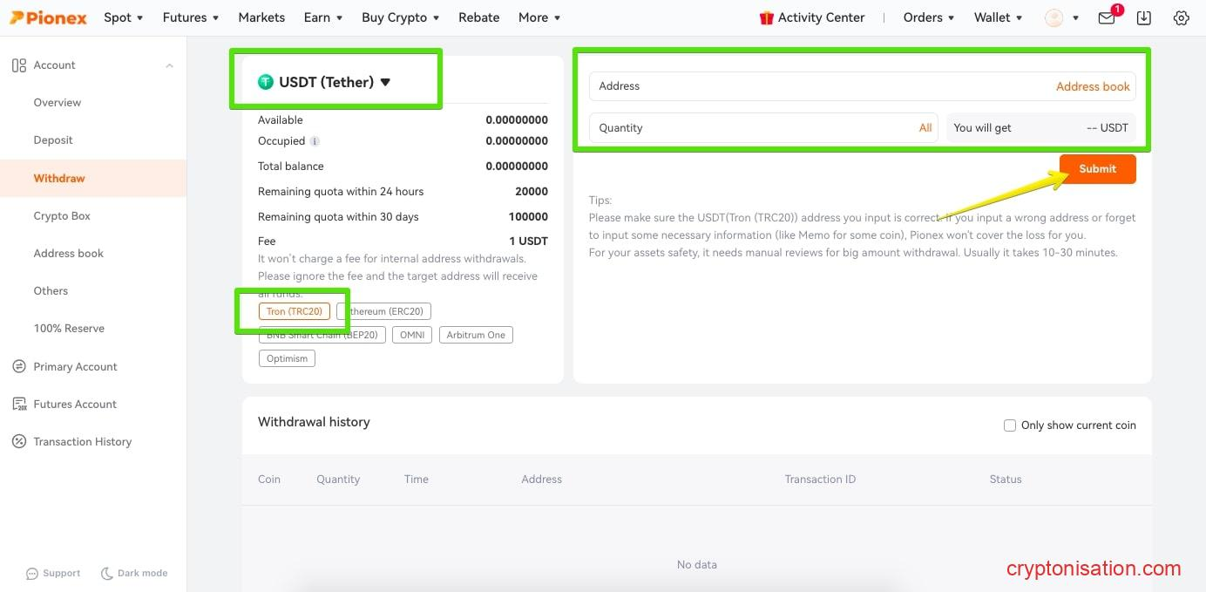Click the download app icon
This screenshot has height=592, width=1206.
tap(1144, 17)
